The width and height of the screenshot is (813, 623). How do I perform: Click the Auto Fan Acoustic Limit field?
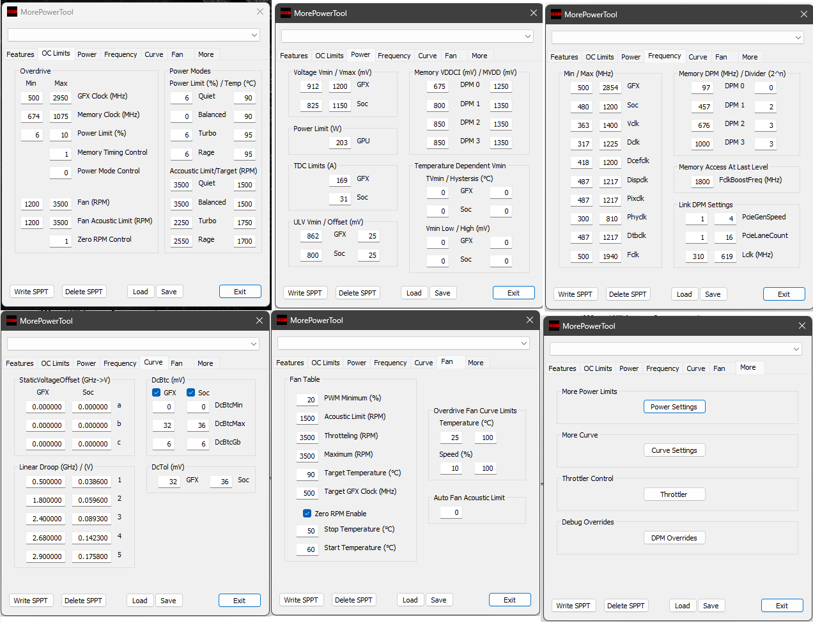pyautogui.click(x=451, y=512)
